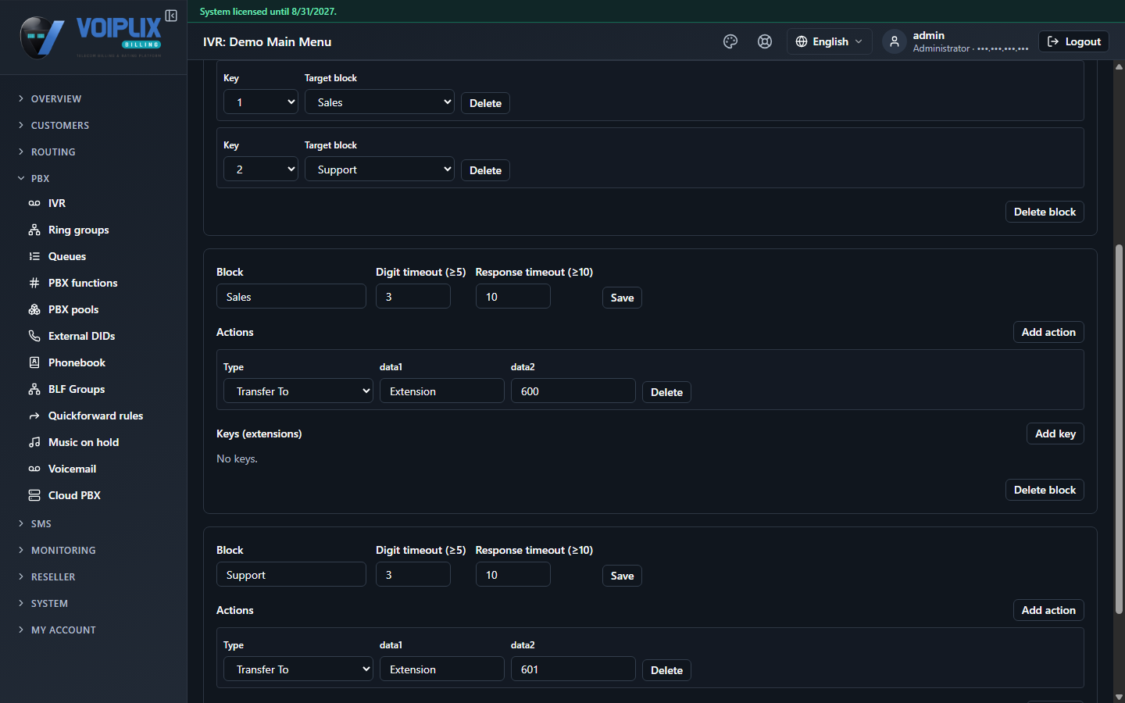This screenshot has width=1125, height=703.
Task: Click the Music on hold note icon
Action: [34, 442]
